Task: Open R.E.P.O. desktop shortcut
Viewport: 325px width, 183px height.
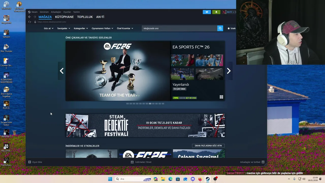Action: [6, 105]
